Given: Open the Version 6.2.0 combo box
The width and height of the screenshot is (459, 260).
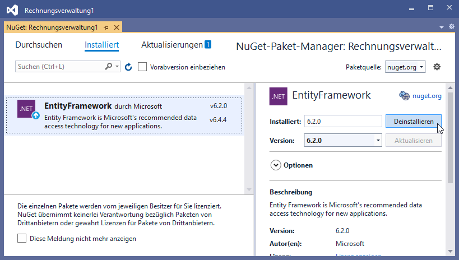Looking at the screenshot, I should [343, 140].
